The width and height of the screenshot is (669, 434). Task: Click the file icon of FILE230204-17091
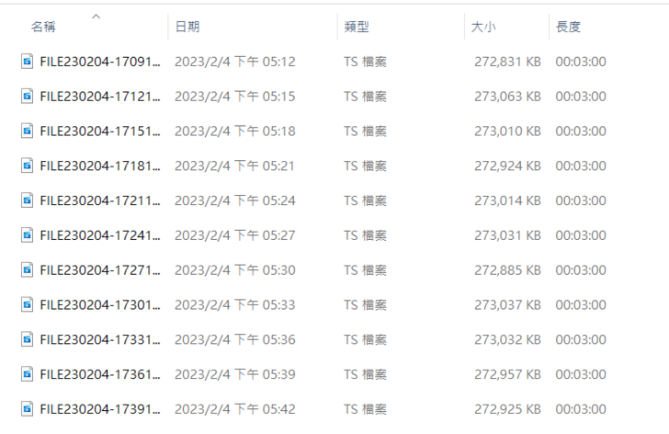pyautogui.click(x=27, y=62)
